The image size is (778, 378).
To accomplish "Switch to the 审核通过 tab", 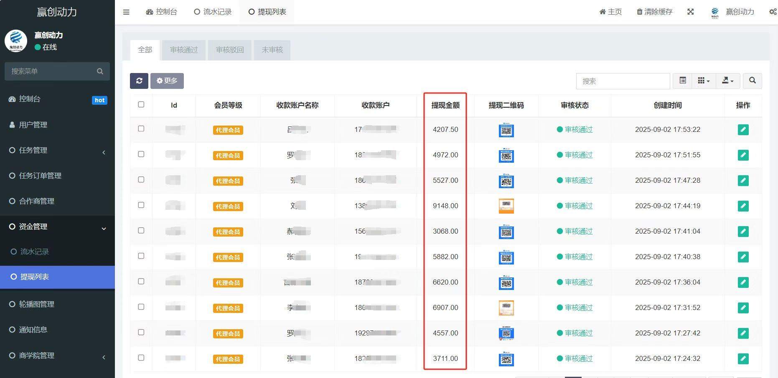I will pos(184,50).
